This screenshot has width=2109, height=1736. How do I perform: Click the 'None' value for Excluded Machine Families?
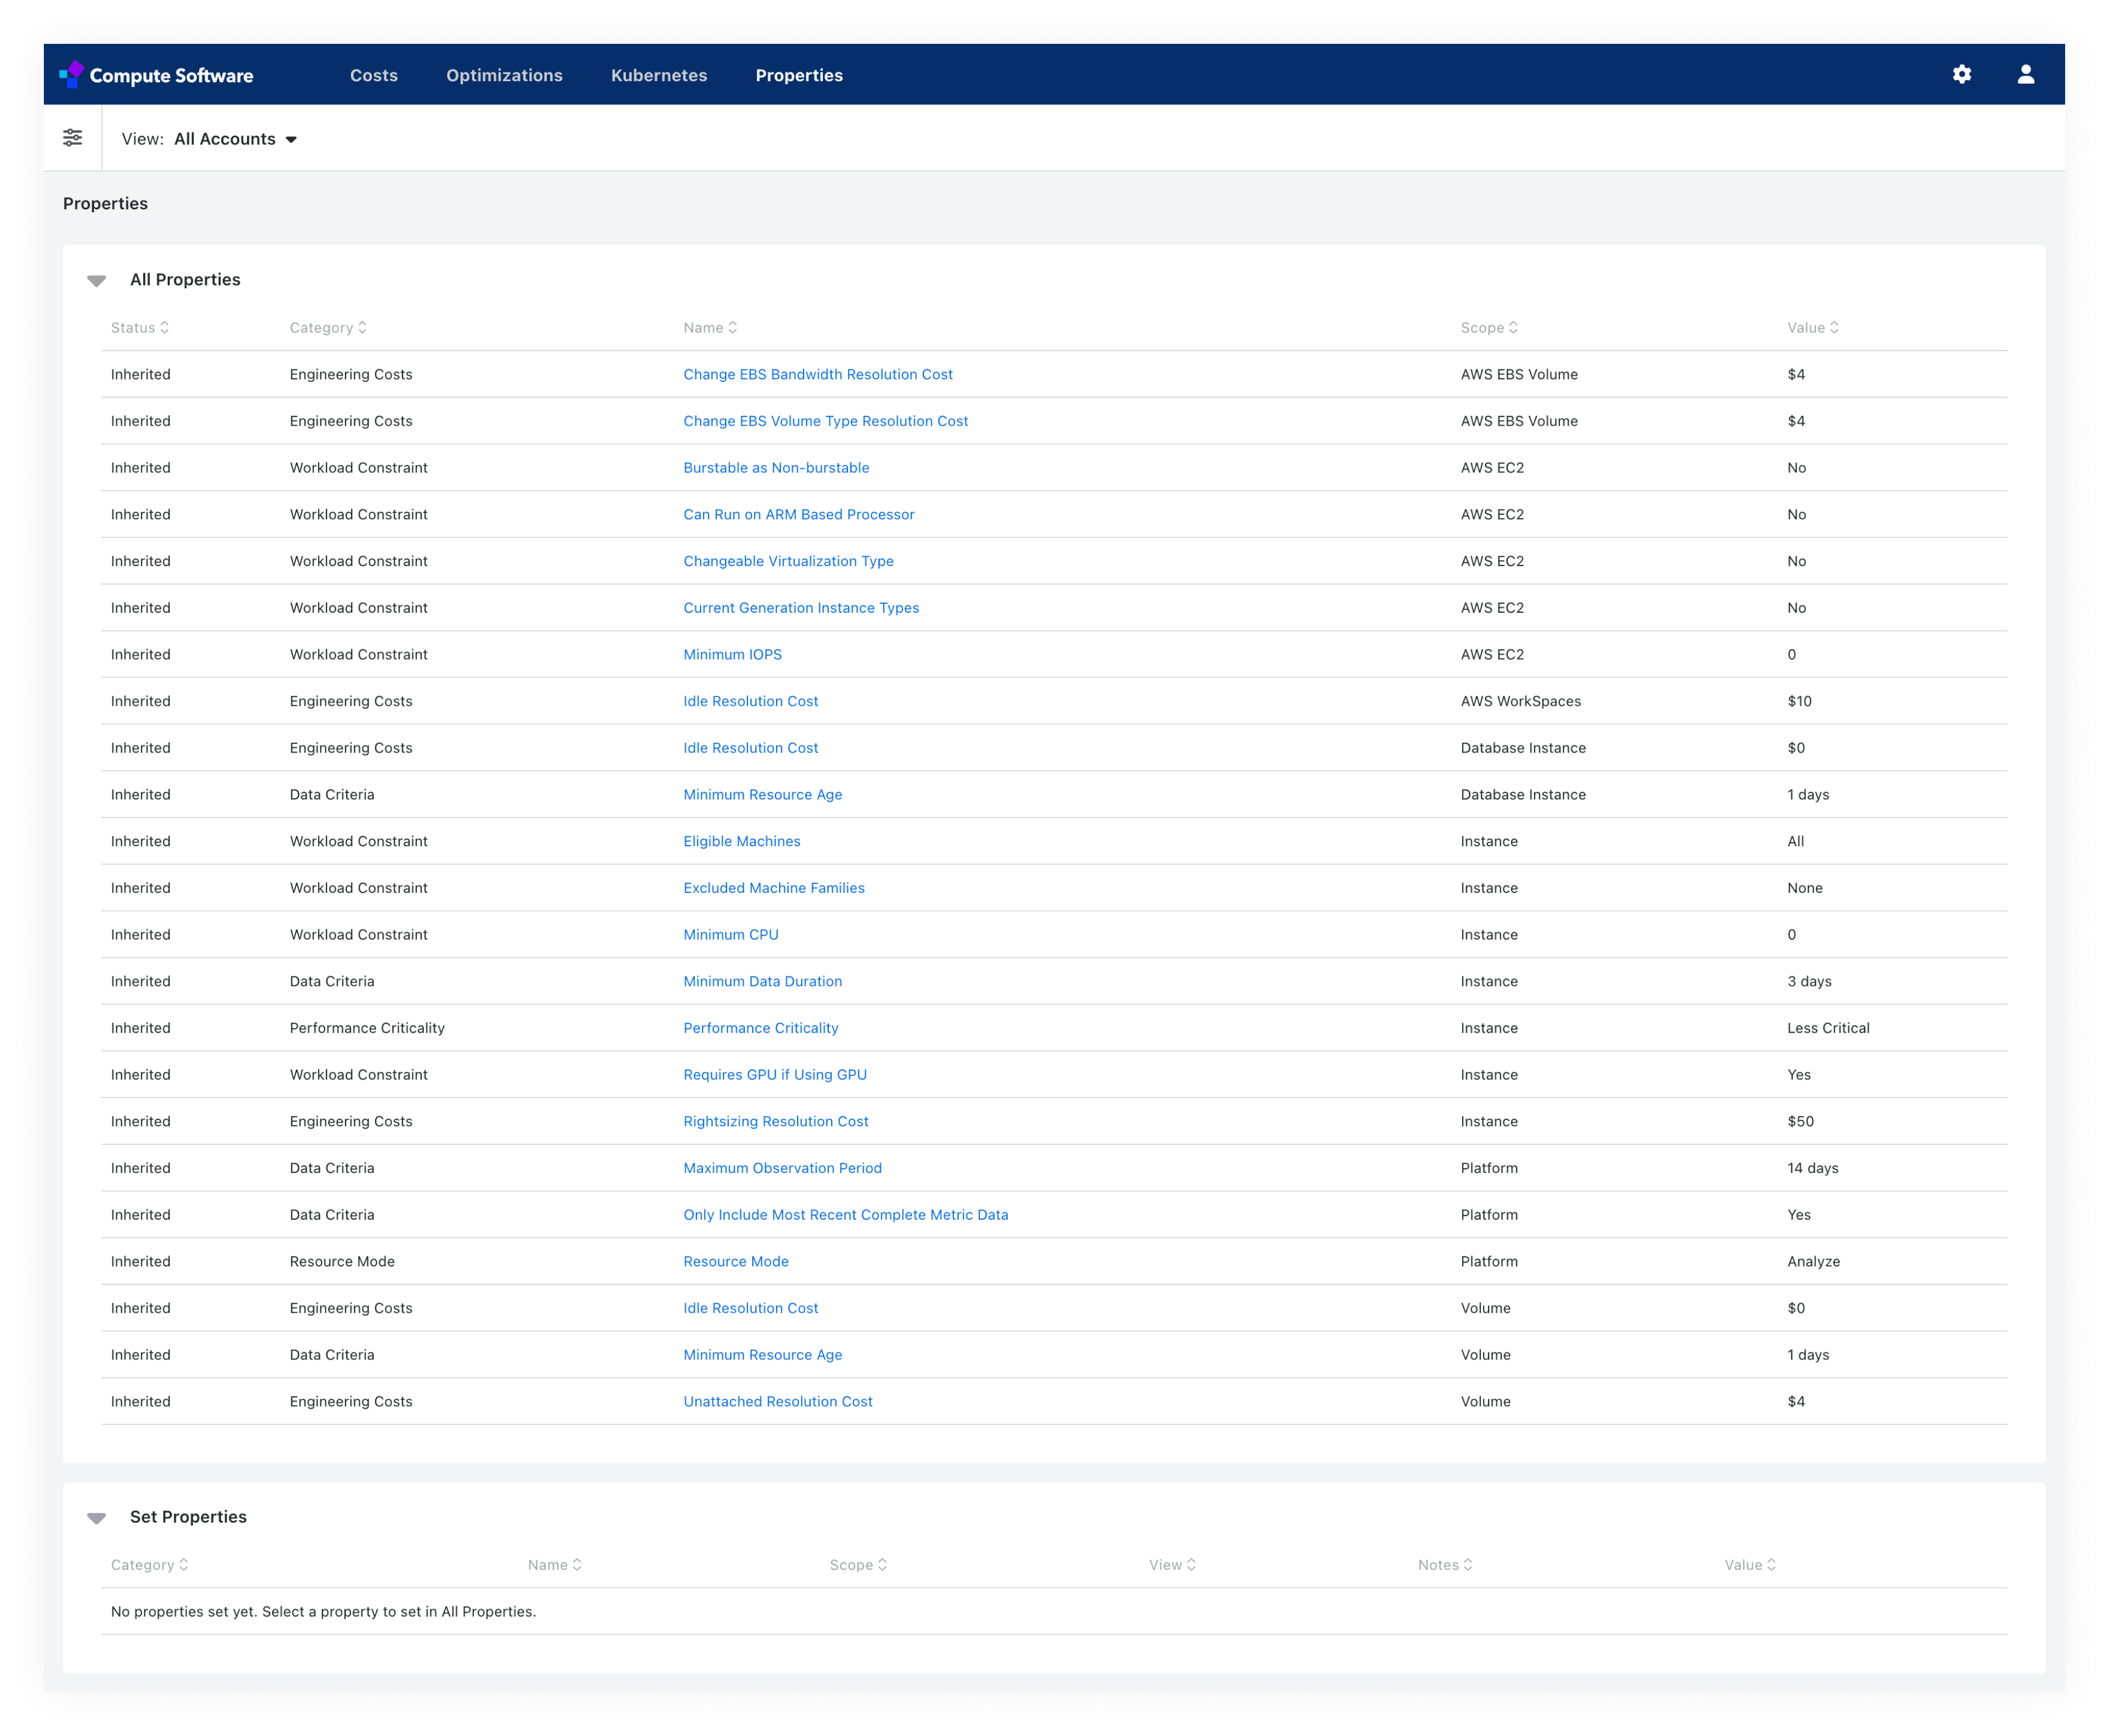pyautogui.click(x=1804, y=888)
